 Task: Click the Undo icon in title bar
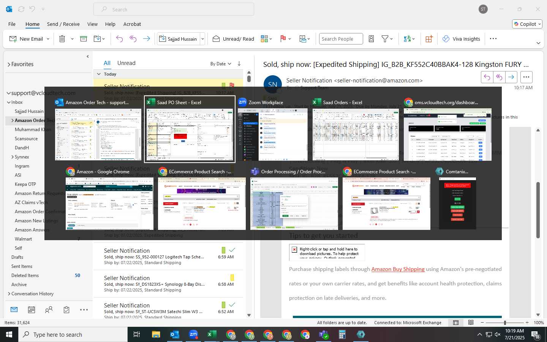coord(32,9)
